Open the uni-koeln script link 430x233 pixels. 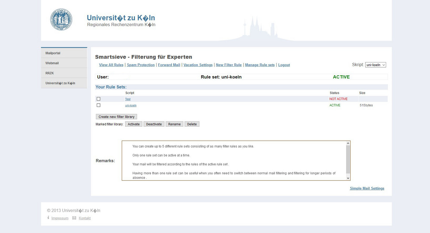point(131,105)
